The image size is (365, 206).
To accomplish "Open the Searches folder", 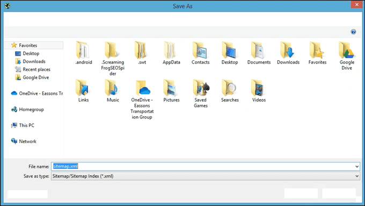I will (230, 91).
